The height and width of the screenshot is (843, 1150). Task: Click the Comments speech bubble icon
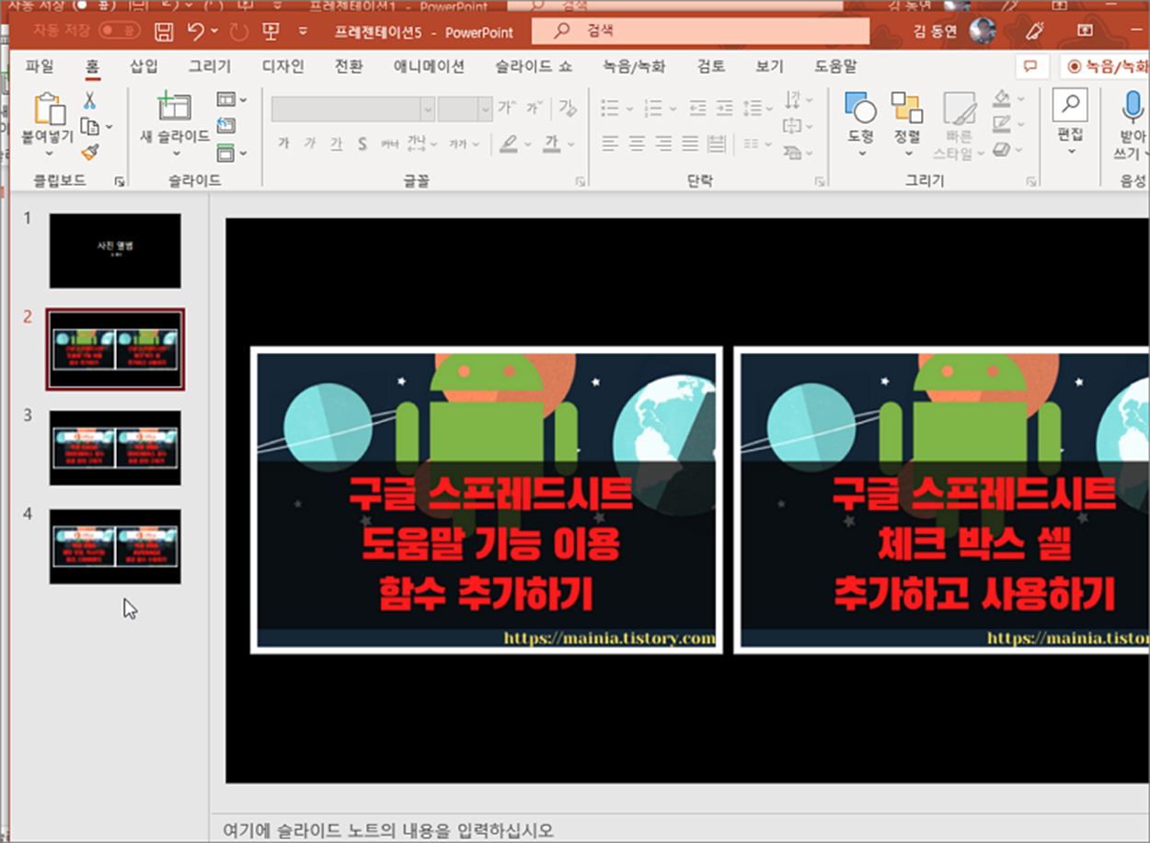pyautogui.click(x=1031, y=66)
